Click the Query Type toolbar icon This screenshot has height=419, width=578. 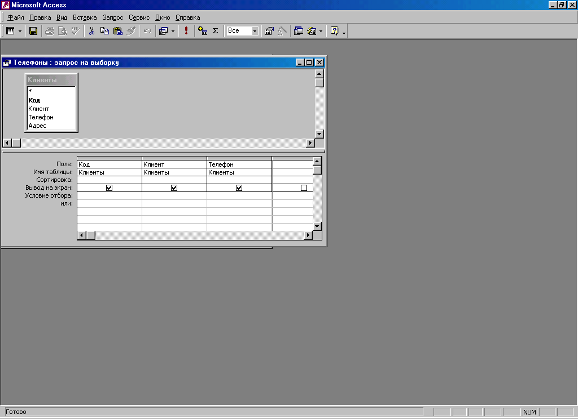click(163, 31)
